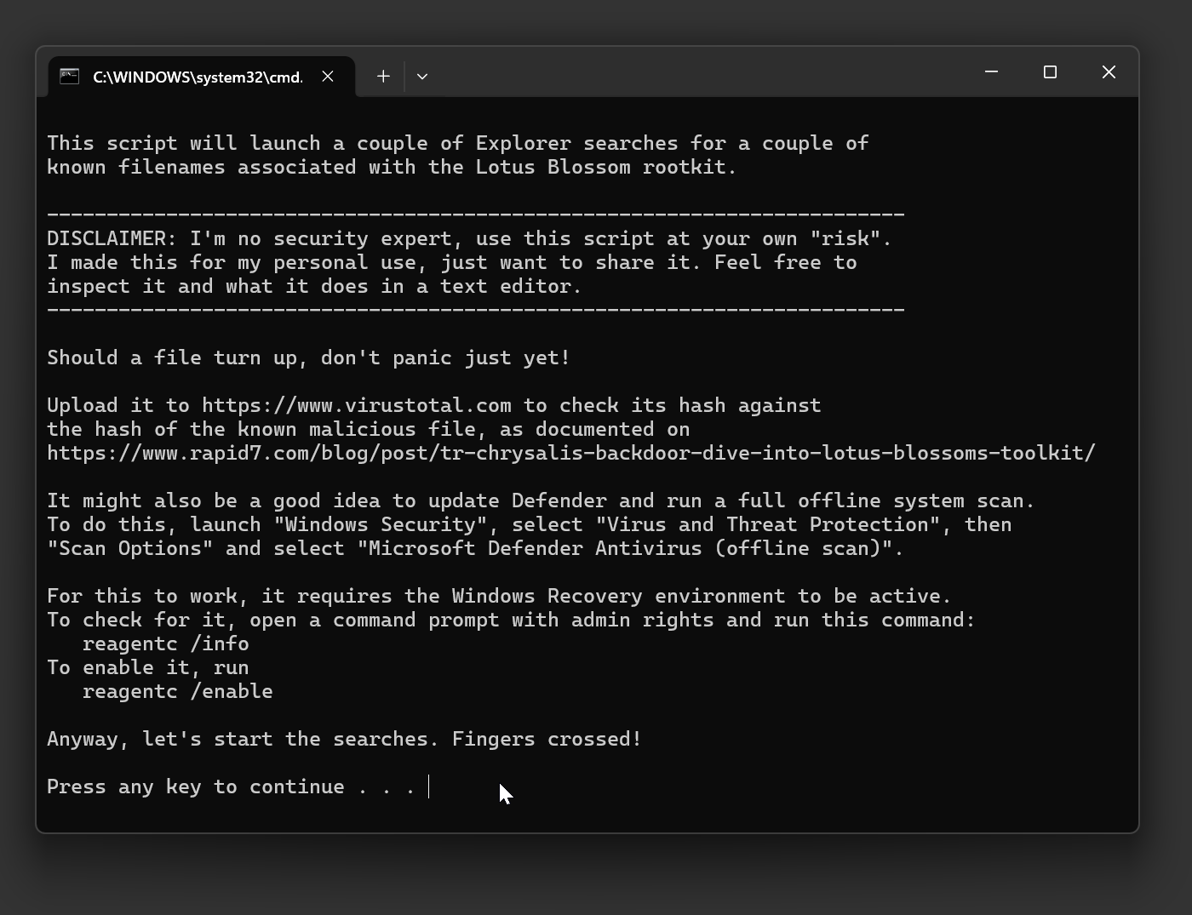1192x915 pixels.
Task: Click the 'Fingers crossed!' text
Action: click(547, 739)
